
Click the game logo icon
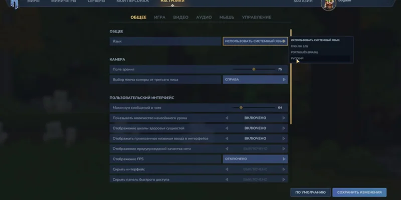[x=15, y=3]
